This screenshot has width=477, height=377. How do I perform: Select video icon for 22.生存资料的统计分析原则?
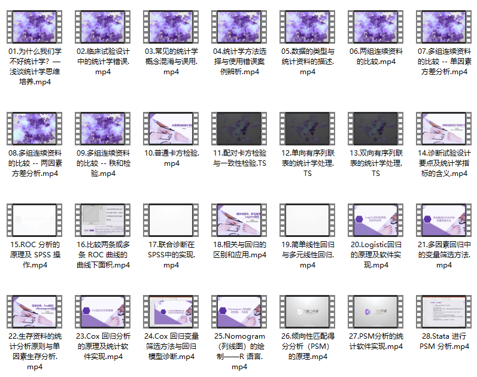34,312
